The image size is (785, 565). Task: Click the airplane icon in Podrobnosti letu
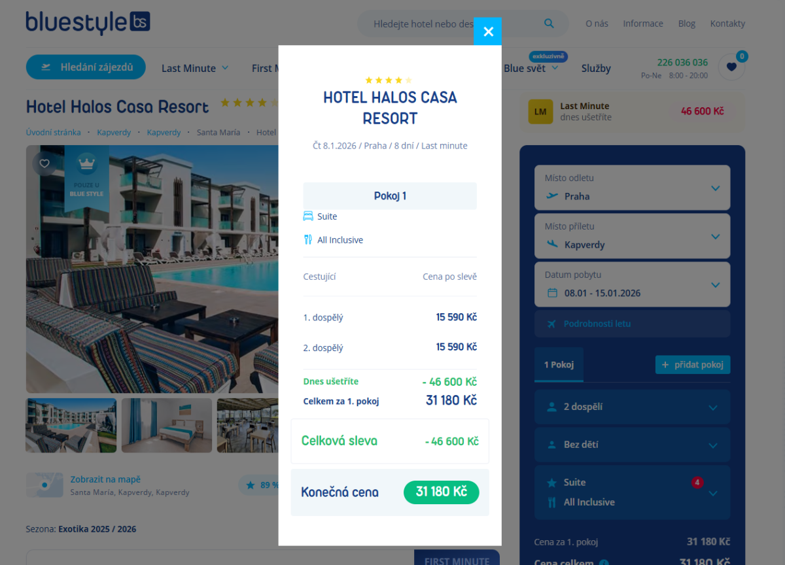coord(551,324)
